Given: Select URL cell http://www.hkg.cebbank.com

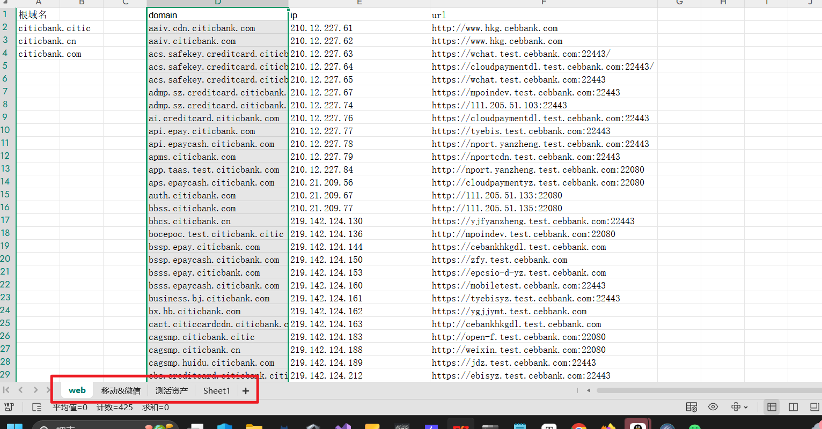Looking at the screenshot, I should tap(544, 28).
